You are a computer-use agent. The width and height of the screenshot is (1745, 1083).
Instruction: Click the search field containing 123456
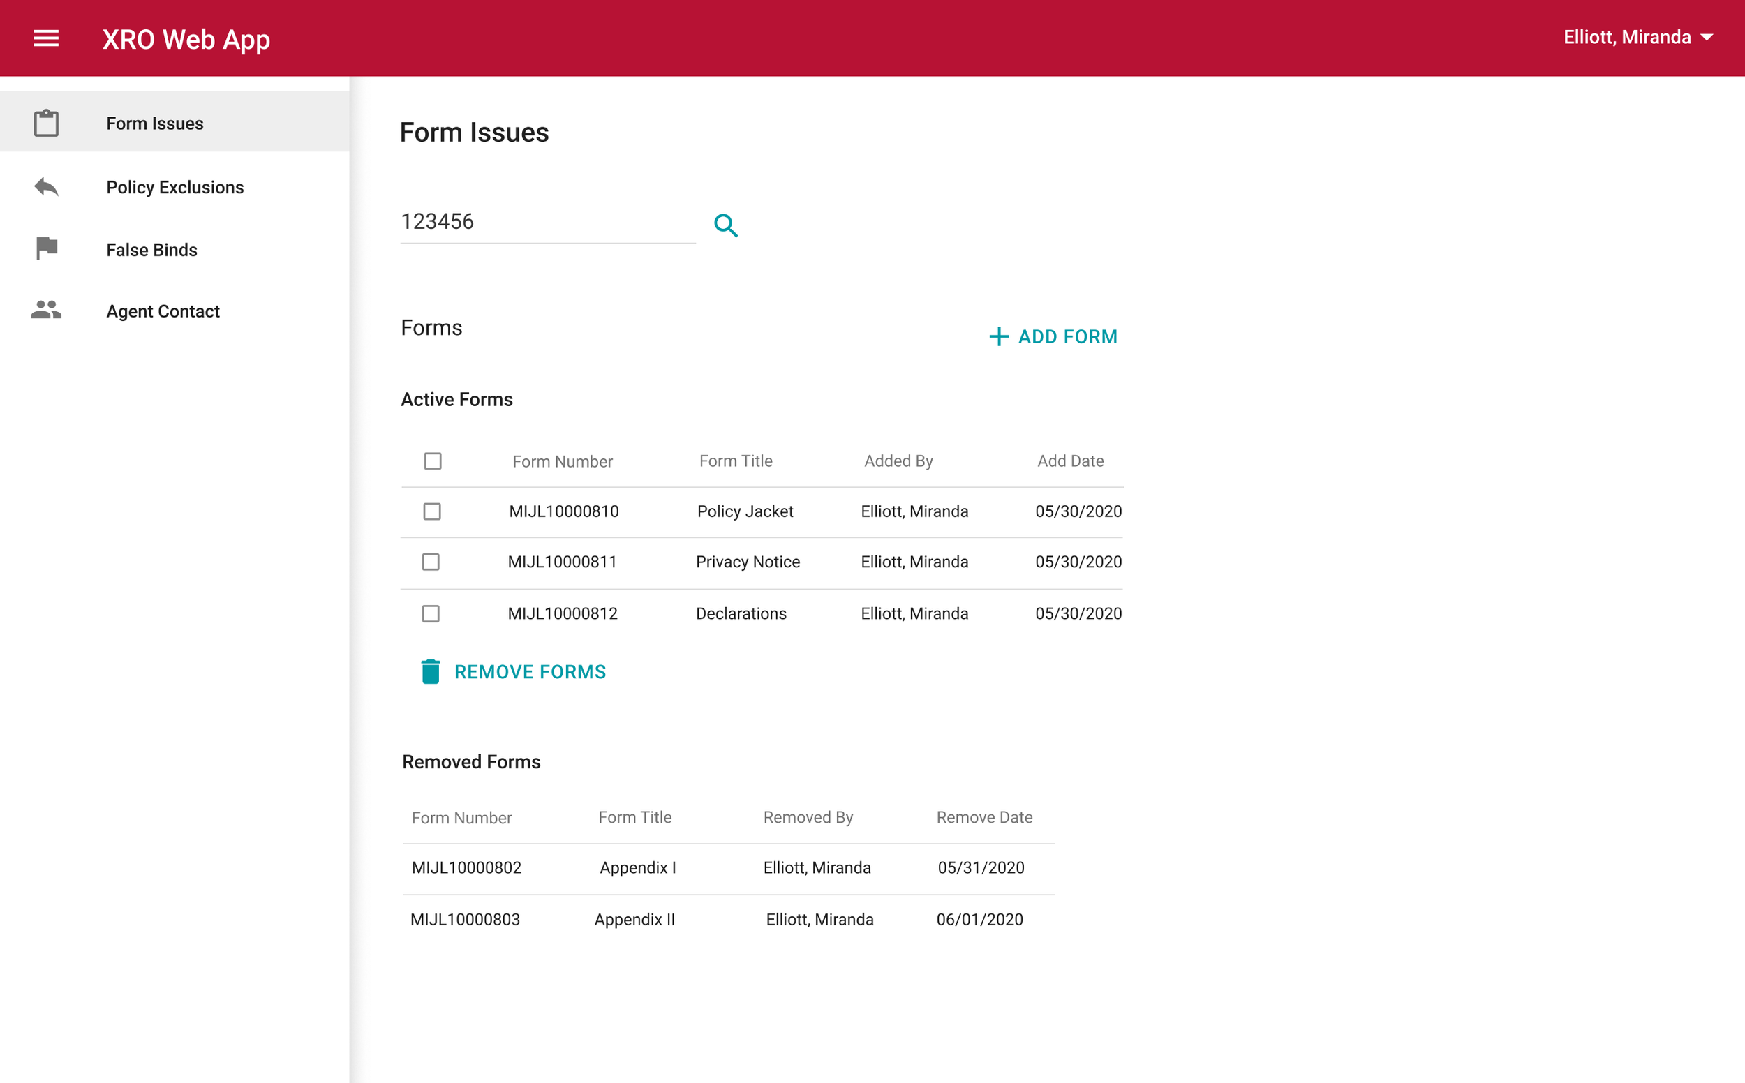point(546,222)
